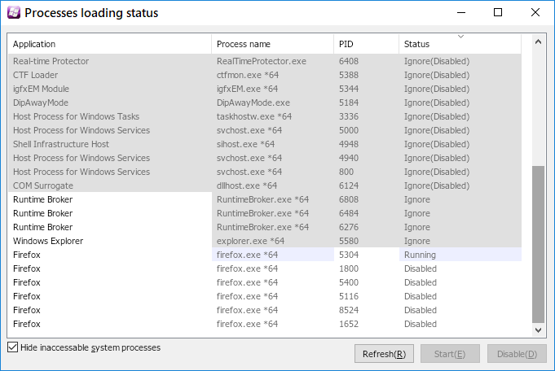This screenshot has width=555, height=371.
Task: Sort by the Process name column header
Action: coord(272,44)
